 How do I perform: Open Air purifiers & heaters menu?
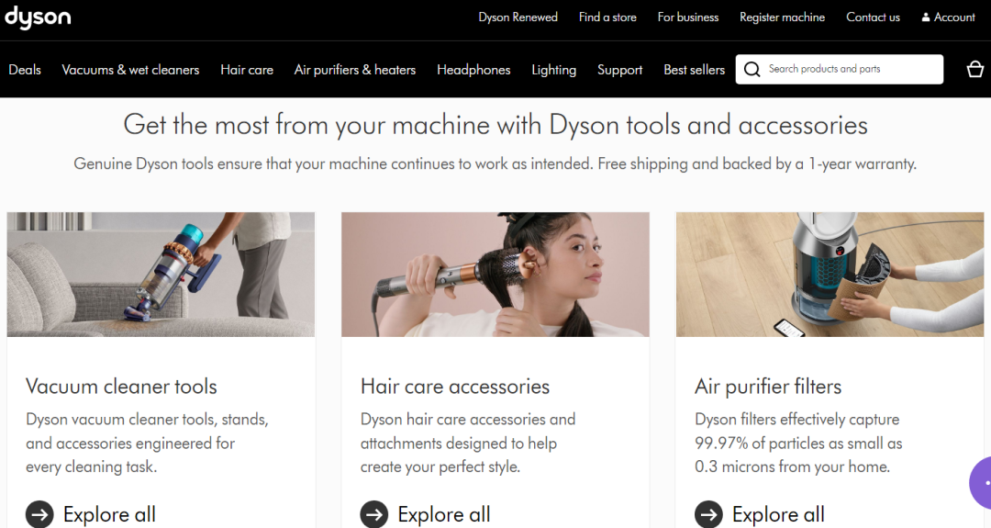354,70
